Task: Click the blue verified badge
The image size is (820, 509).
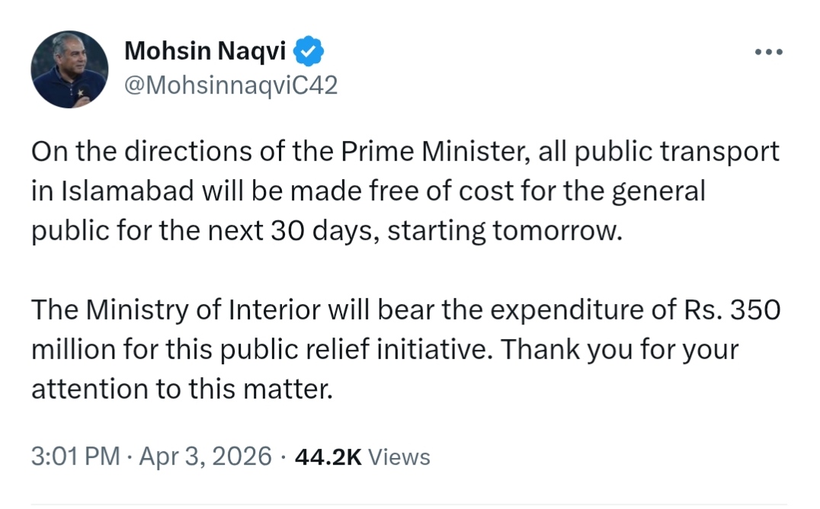Action: point(309,52)
